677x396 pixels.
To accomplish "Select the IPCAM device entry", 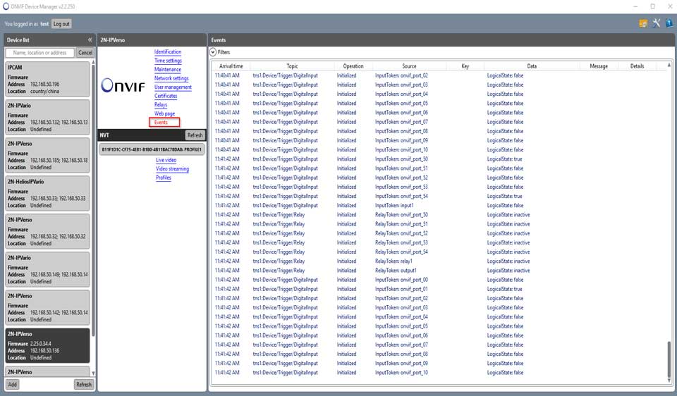I will point(48,78).
